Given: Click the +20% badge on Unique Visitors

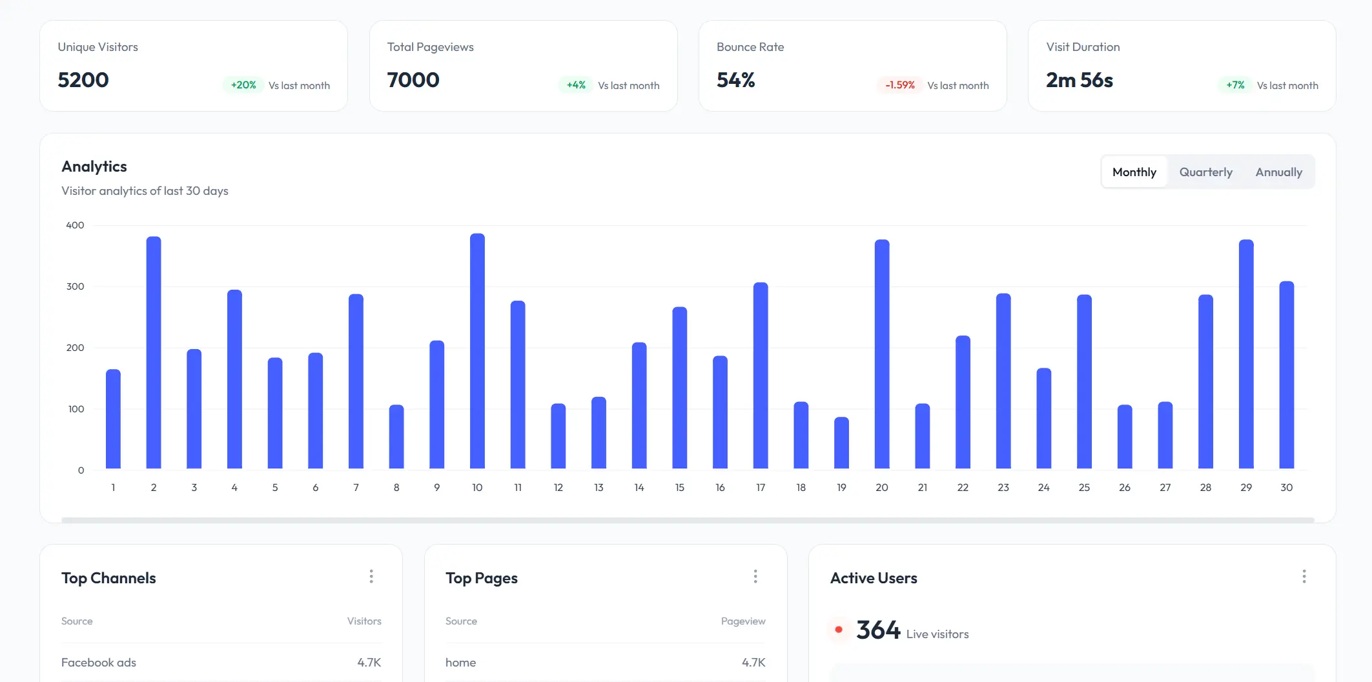Looking at the screenshot, I should pos(242,85).
